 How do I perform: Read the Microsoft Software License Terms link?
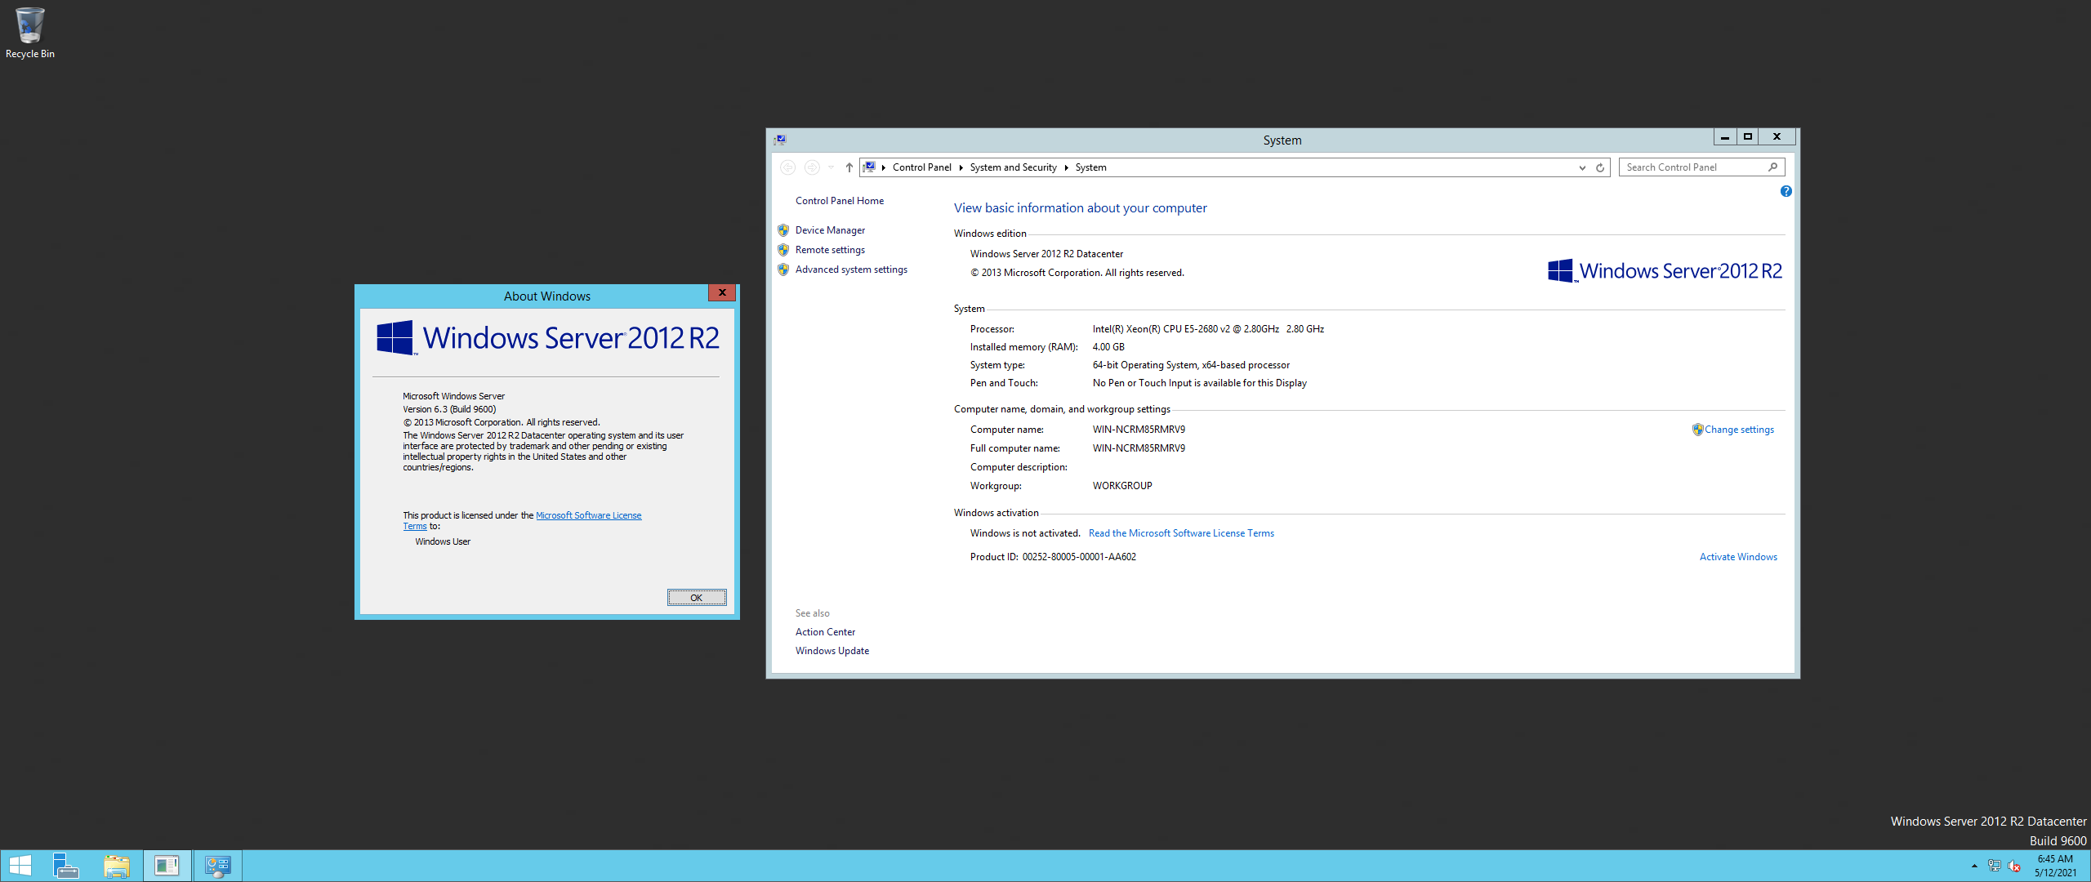(1181, 533)
